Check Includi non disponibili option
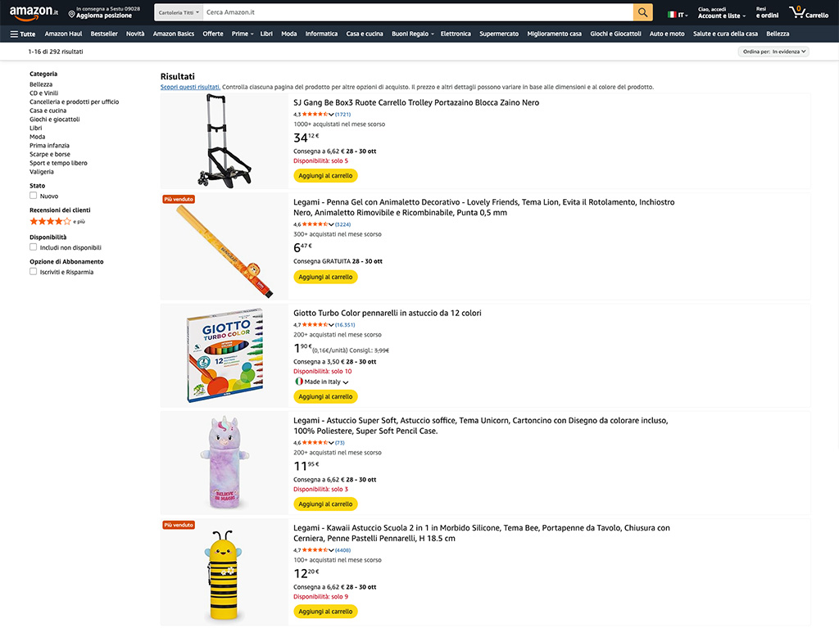Screen dimensions: 839x628 34,246
